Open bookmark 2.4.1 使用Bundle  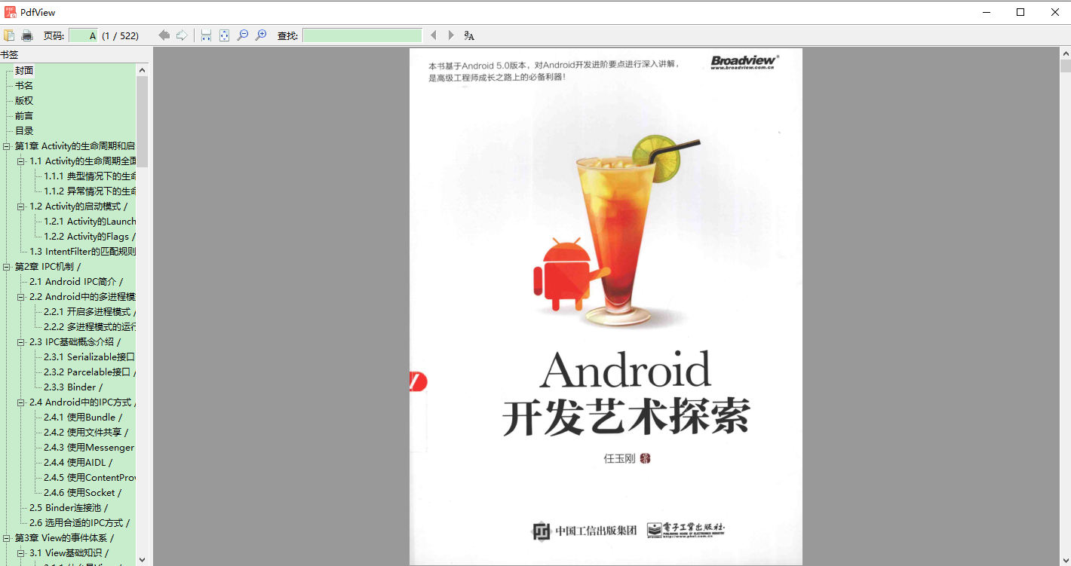(x=83, y=418)
